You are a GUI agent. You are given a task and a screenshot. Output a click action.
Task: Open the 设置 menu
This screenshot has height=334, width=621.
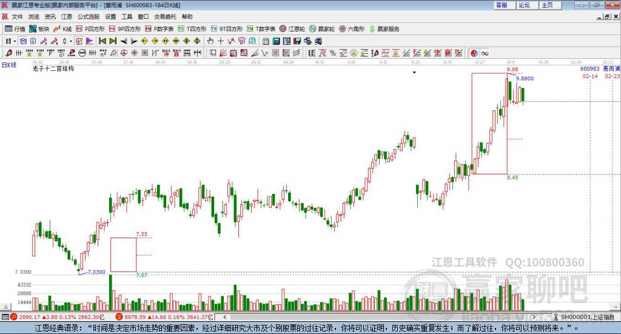pos(110,16)
